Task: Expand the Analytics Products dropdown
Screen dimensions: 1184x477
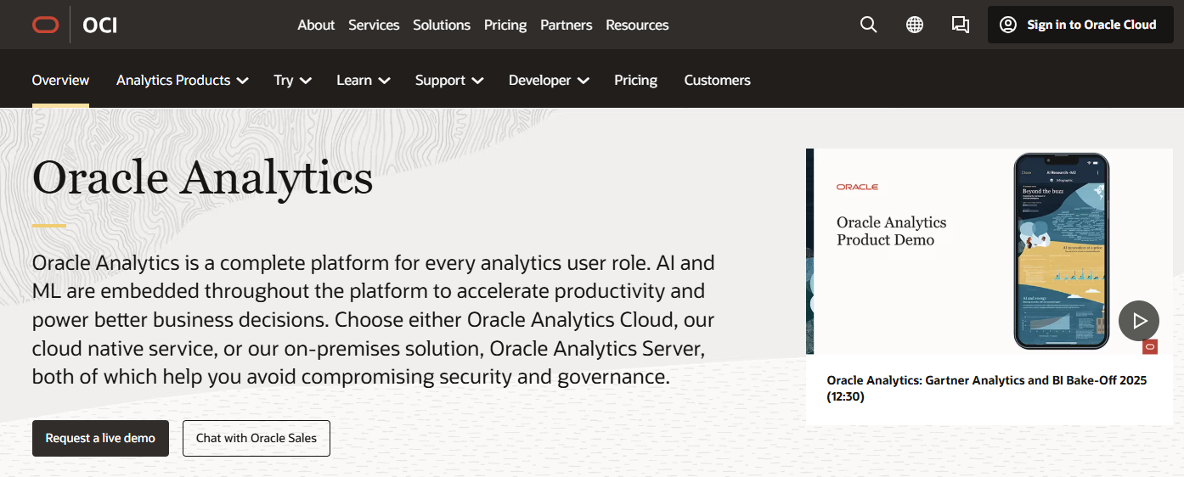Action: click(x=182, y=80)
